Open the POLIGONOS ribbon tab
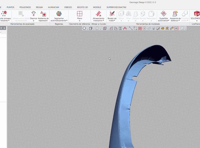 (25, 7)
